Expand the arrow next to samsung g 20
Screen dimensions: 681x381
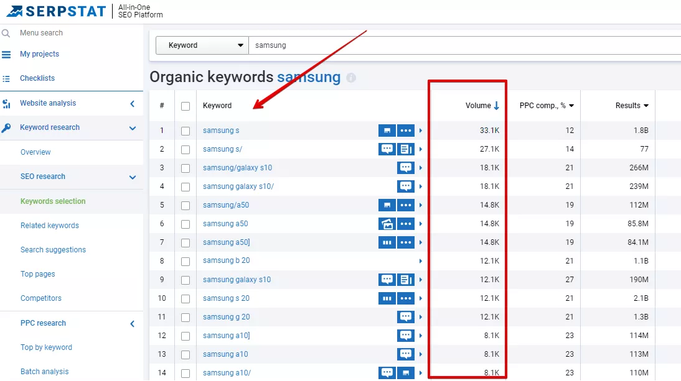[420, 317]
